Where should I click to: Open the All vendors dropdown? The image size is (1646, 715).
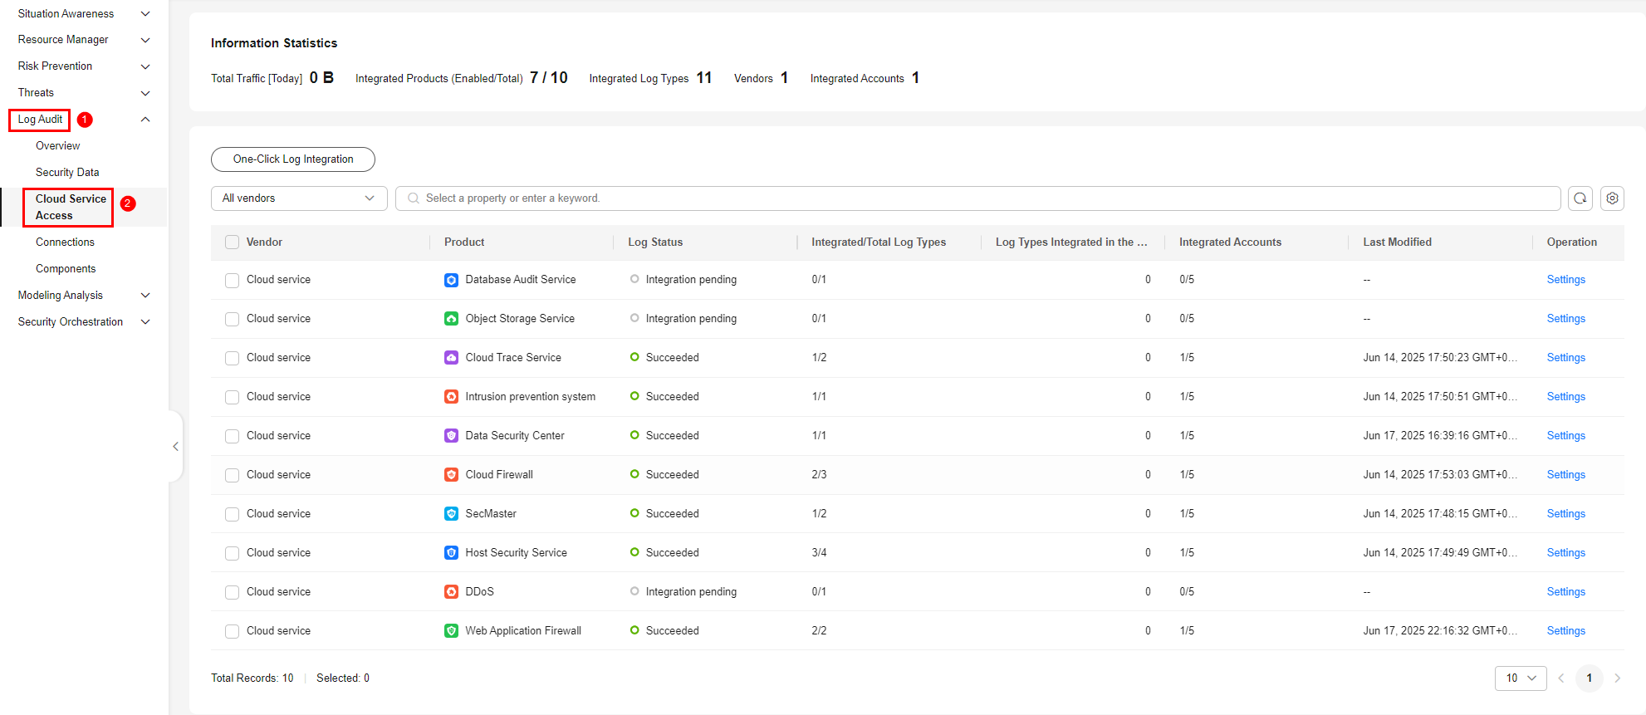coord(299,198)
